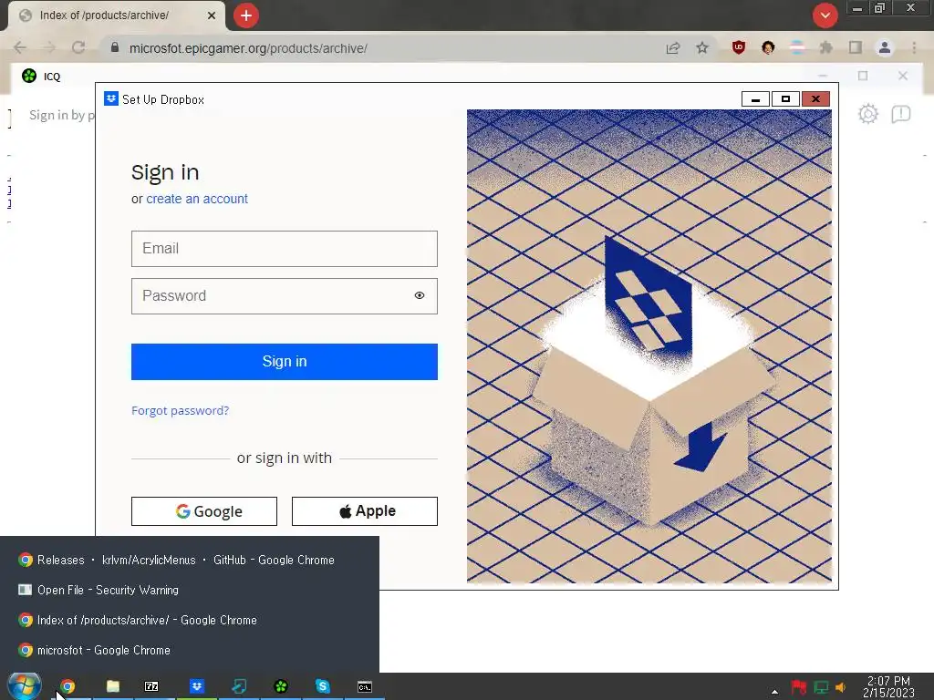Open the tab search dropdown arrow

coord(825,15)
